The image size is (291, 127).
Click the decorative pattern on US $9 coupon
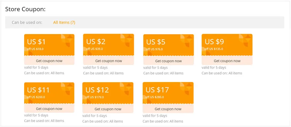pos(246,40)
